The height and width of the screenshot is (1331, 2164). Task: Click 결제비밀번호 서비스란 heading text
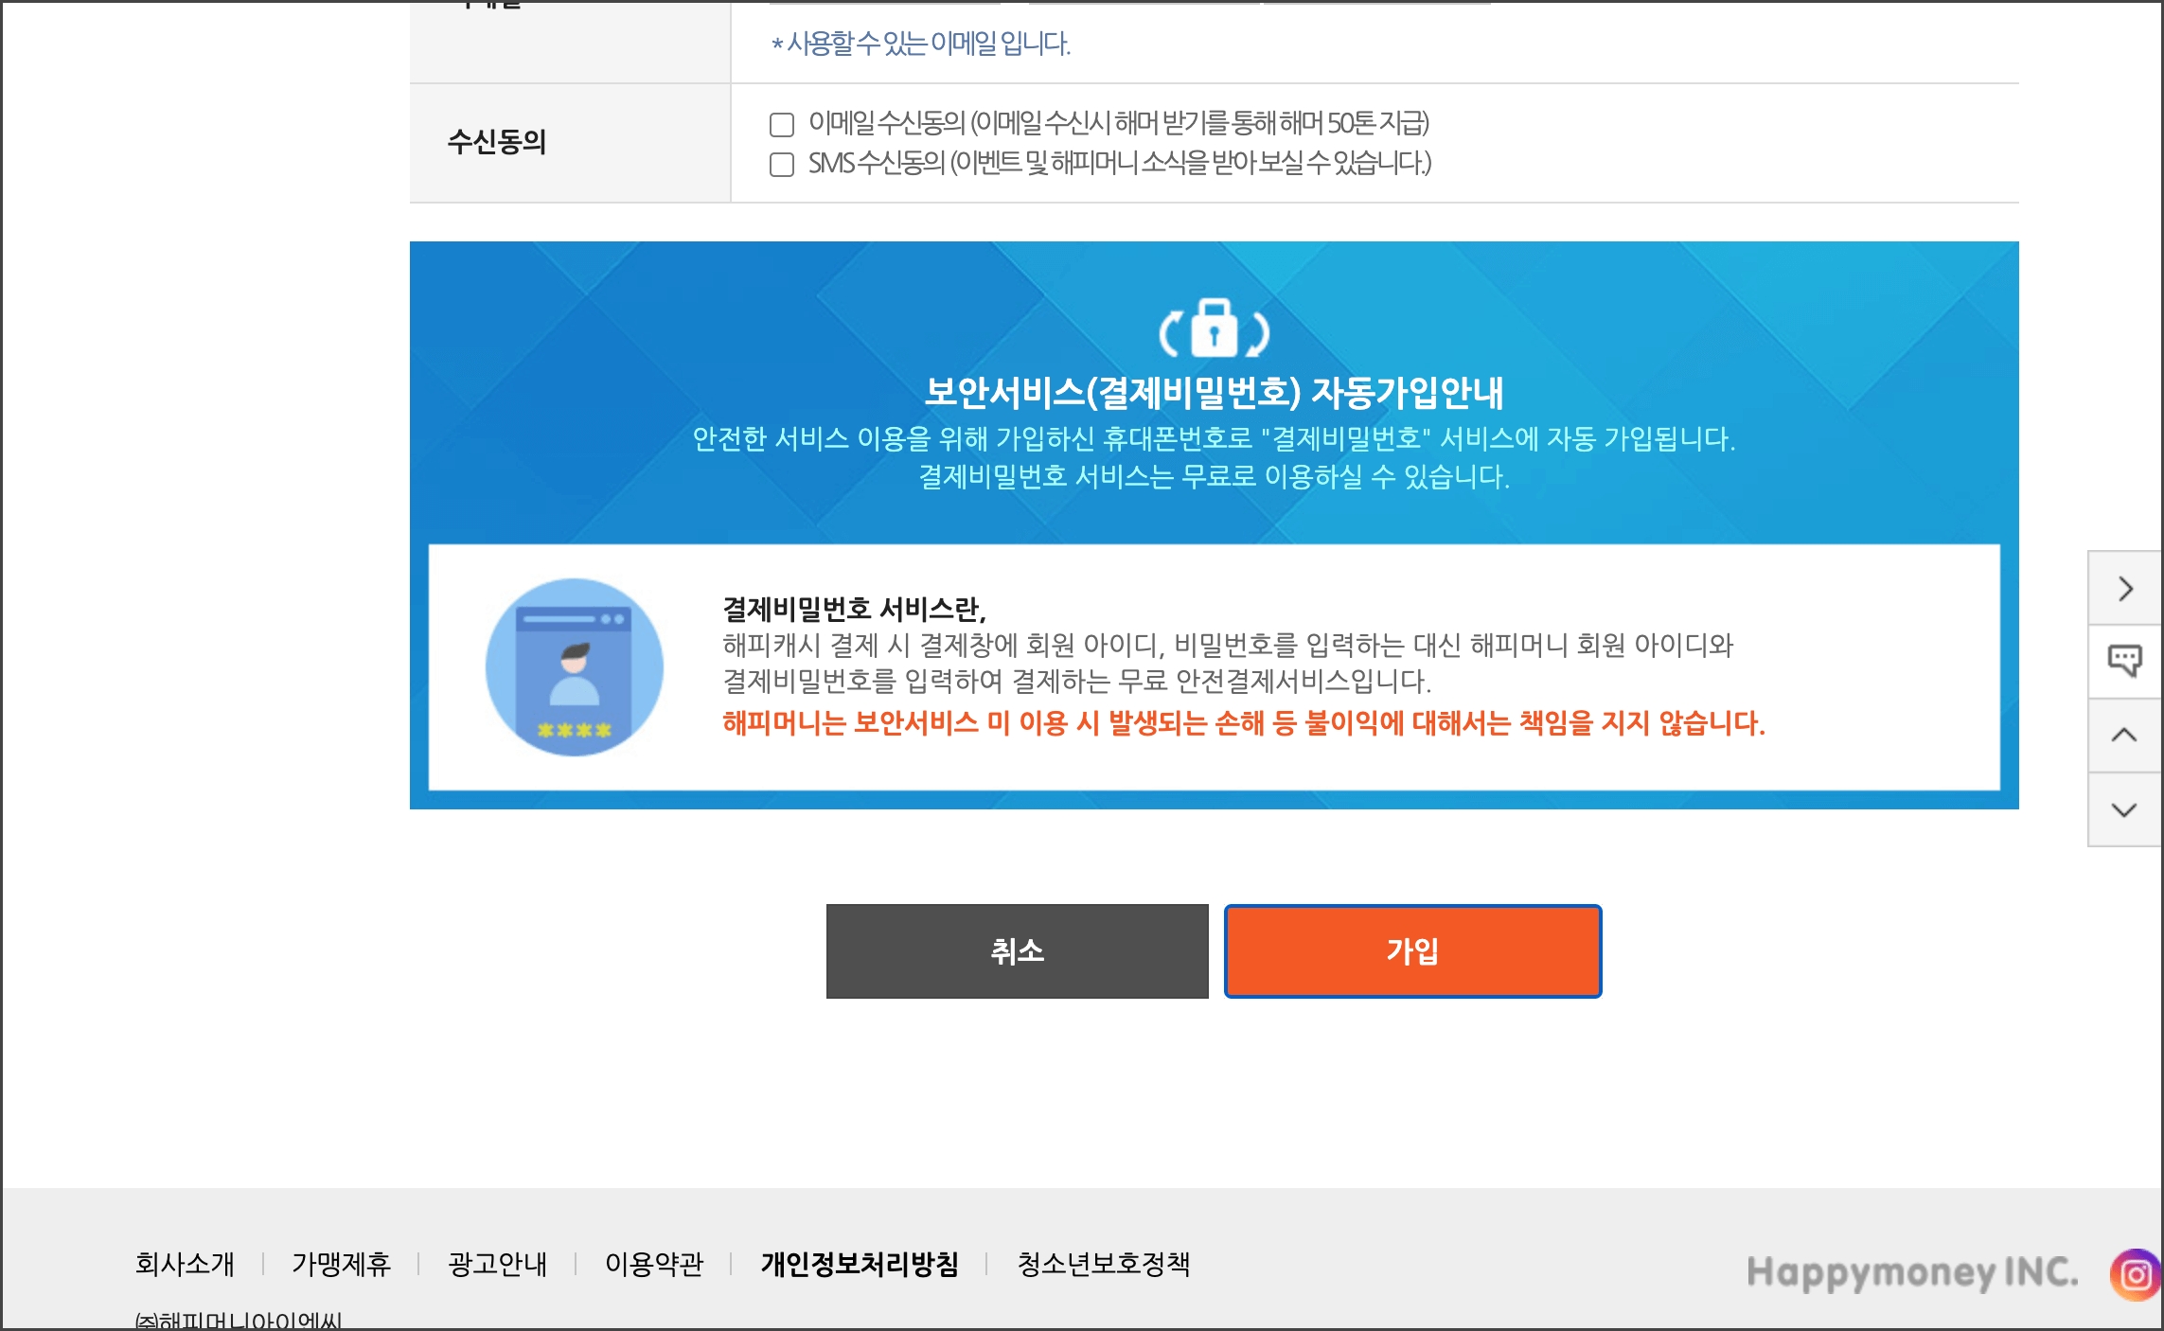pyautogui.click(x=854, y=609)
